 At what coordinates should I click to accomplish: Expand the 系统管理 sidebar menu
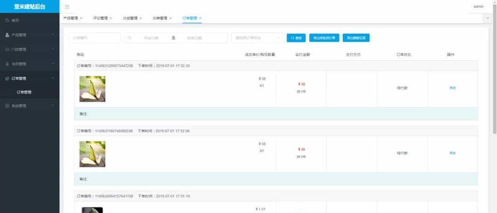pyautogui.click(x=53, y=106)
